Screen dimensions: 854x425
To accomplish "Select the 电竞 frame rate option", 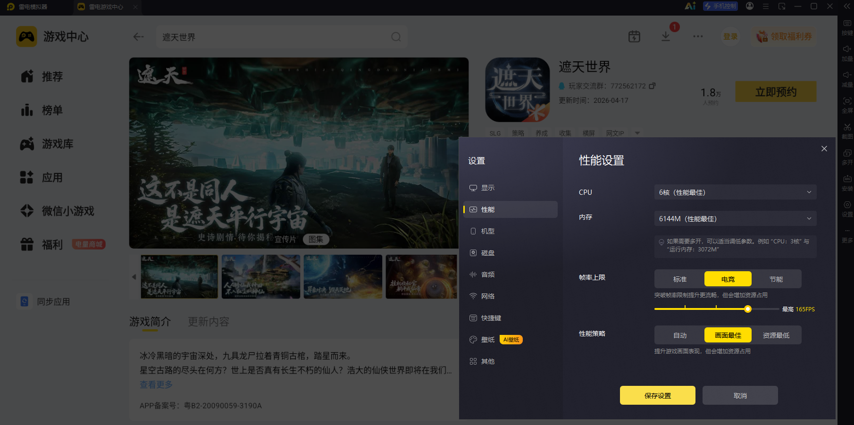I will (x=728, y=279).
